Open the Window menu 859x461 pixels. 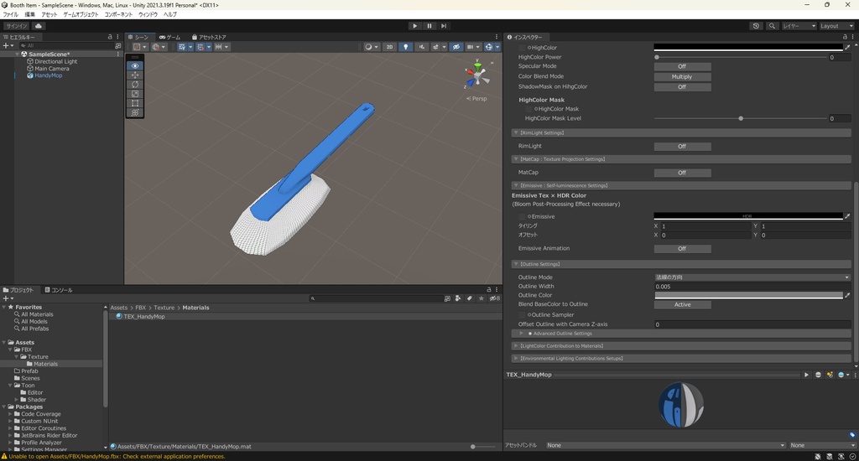[x=148, y=15]
